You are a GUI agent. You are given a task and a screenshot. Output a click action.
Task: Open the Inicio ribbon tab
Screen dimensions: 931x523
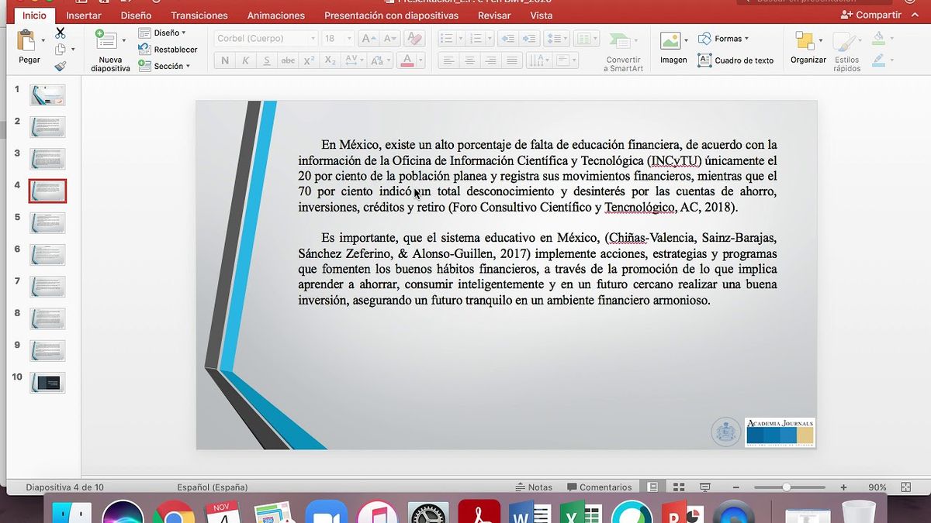[34, 15]
